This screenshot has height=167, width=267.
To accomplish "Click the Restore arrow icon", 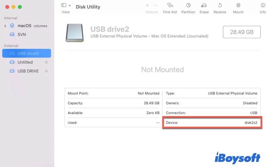I will pos(220,5).
